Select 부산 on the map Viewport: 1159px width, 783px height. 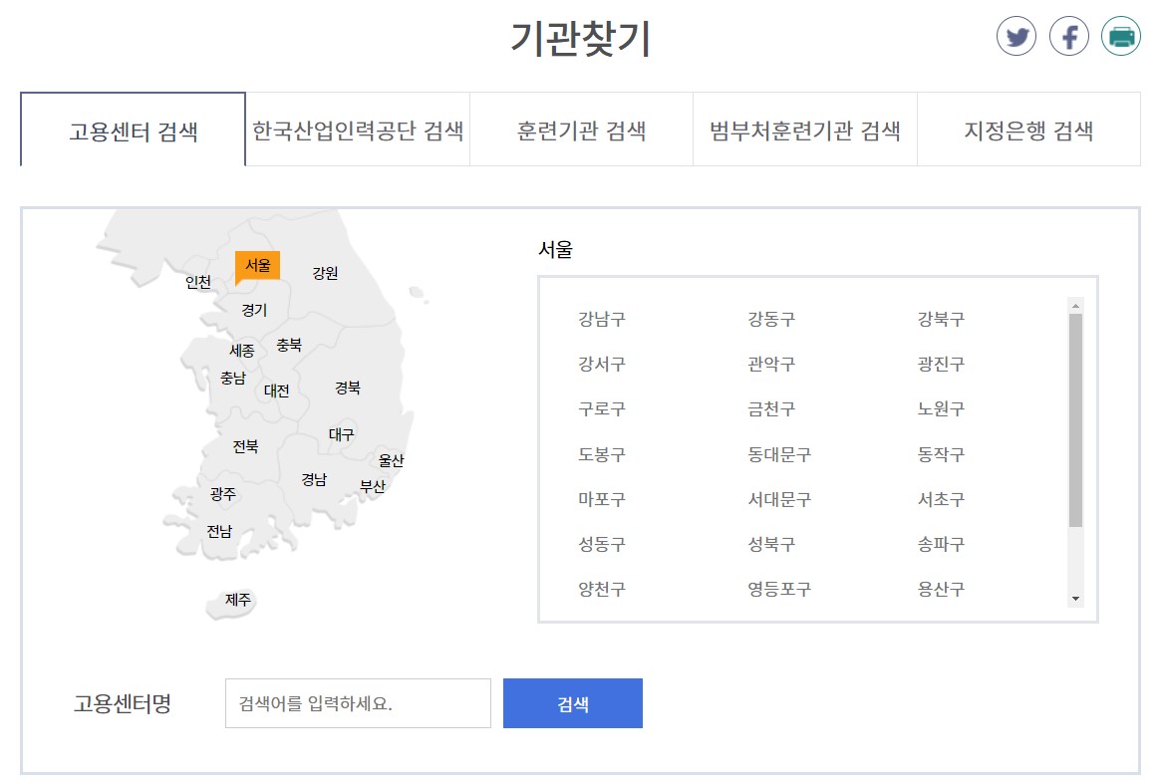(376, 488)
